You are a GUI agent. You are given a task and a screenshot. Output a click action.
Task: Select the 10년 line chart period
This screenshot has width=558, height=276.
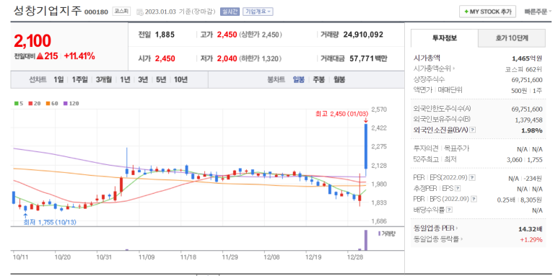coord(180,79)
